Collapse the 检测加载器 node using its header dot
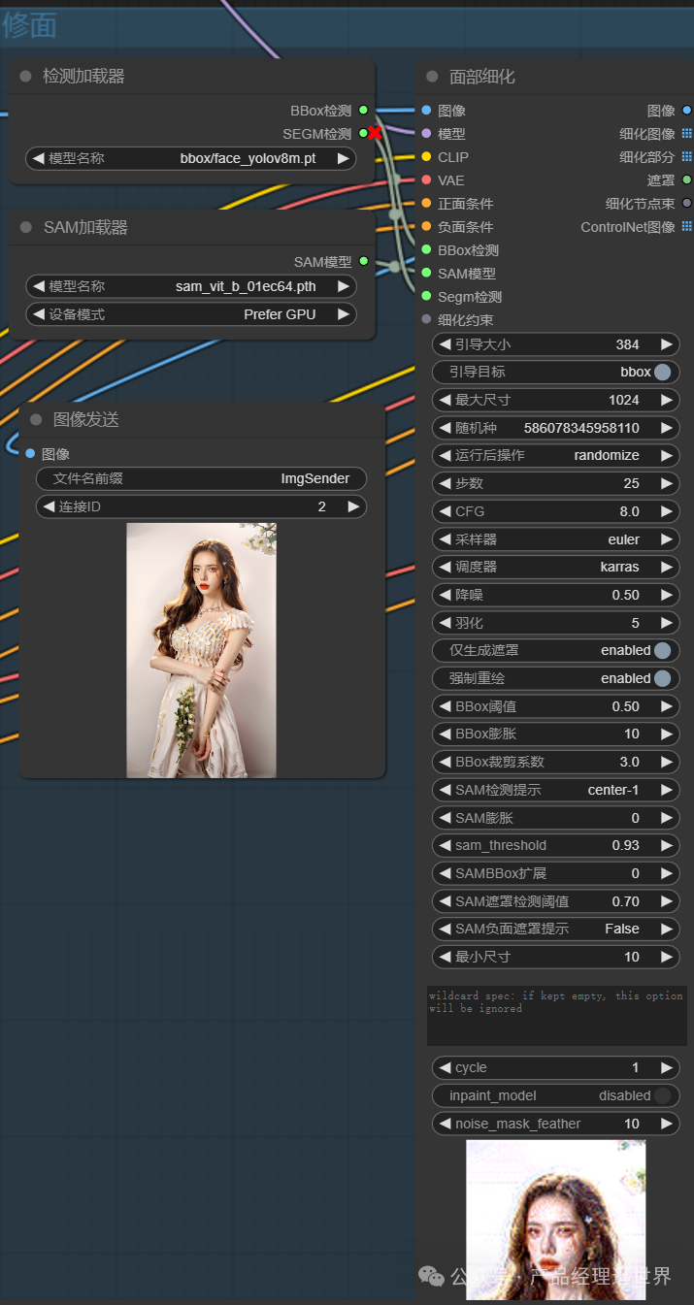Screen dimensions: 694x1305 click(x=25, y=77)
